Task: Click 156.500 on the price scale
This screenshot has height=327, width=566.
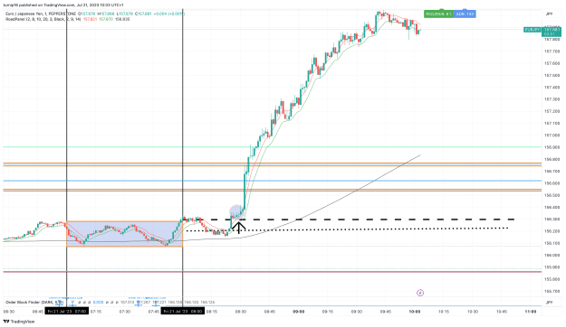Action: click(552, 195)
